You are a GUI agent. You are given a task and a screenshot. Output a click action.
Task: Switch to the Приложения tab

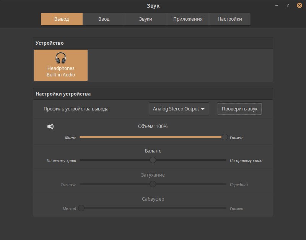pyautogui.click(x=188, y=19)
